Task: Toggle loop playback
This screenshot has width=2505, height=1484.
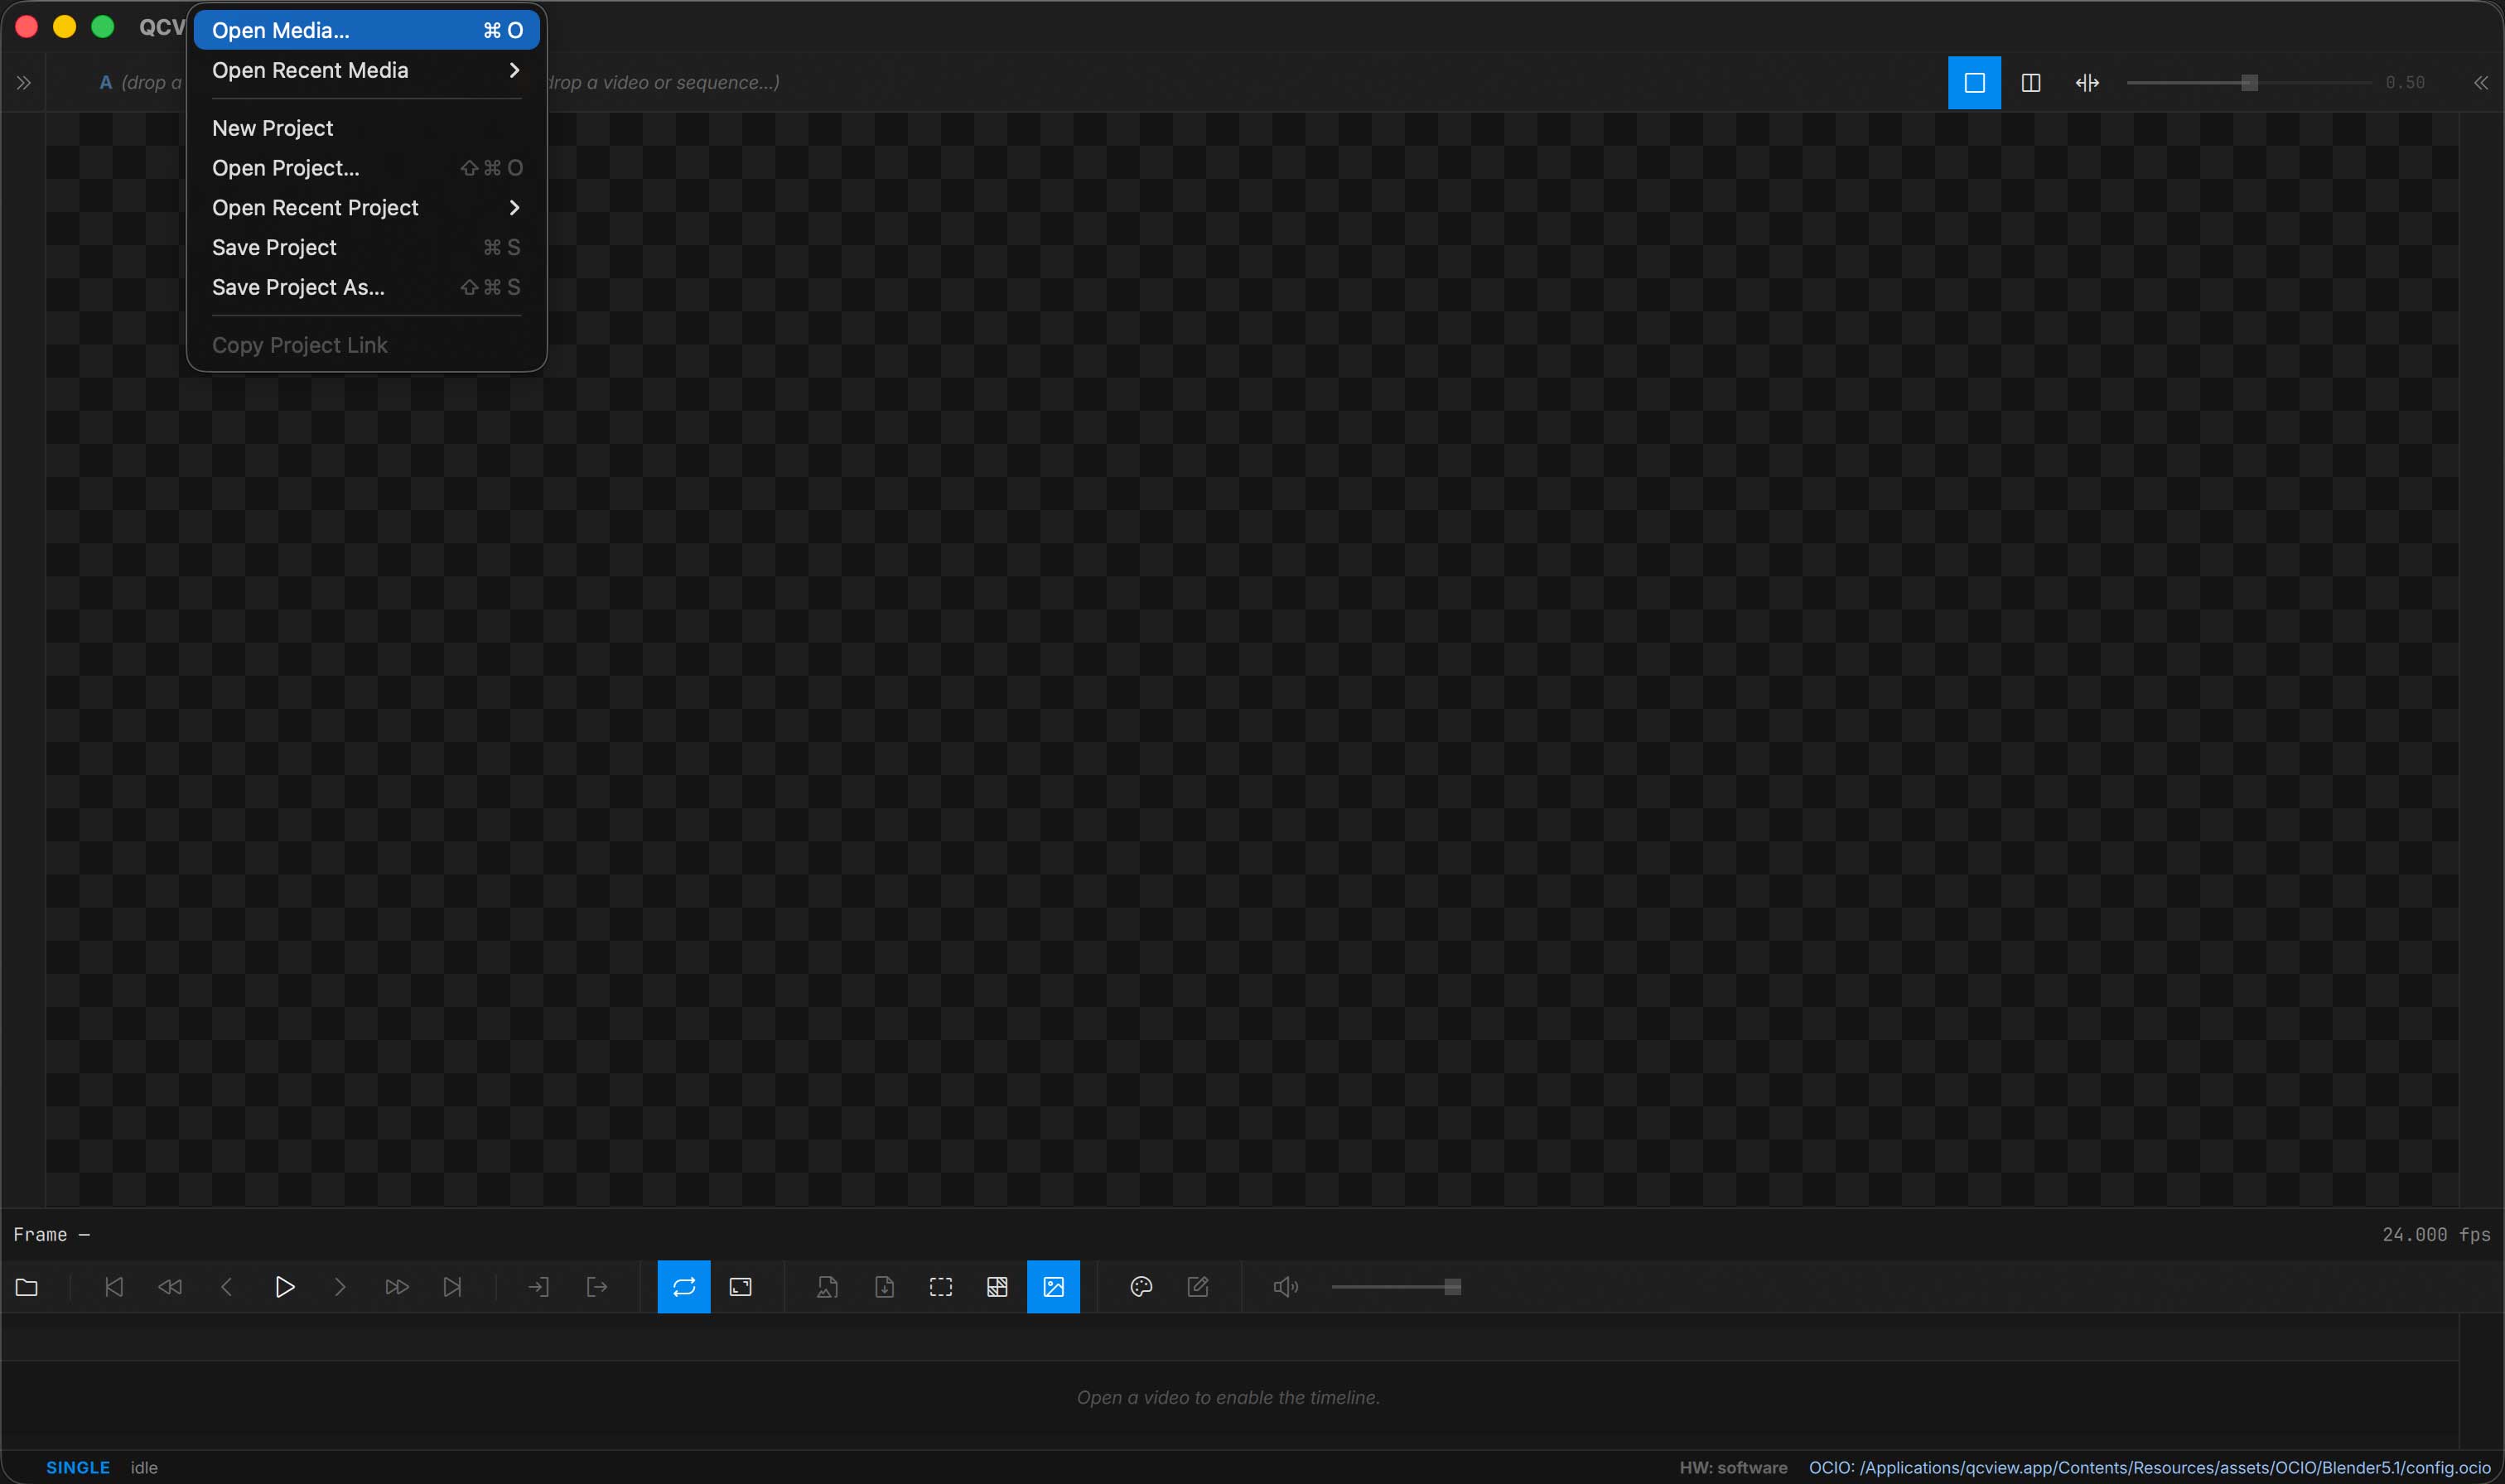Action: click(x=684, y=1287)
